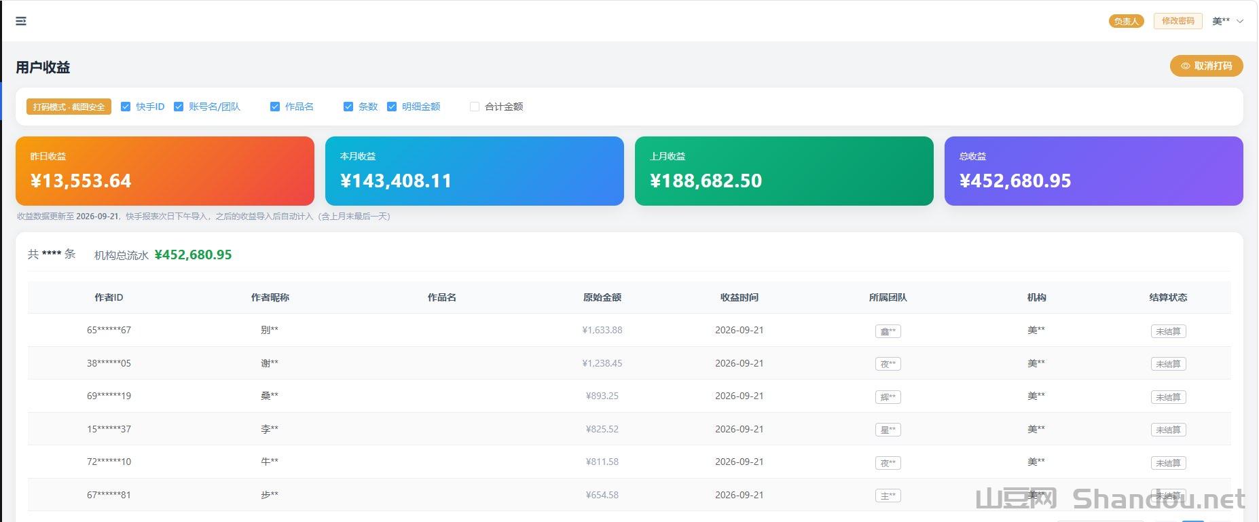Click the chevron next to the username
The height and width of the screenshot is (522, 1259).
[1240, 21]
